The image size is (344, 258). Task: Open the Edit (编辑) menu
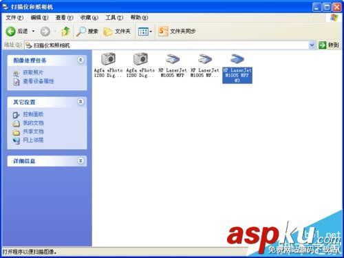click(x=39, y=17)
